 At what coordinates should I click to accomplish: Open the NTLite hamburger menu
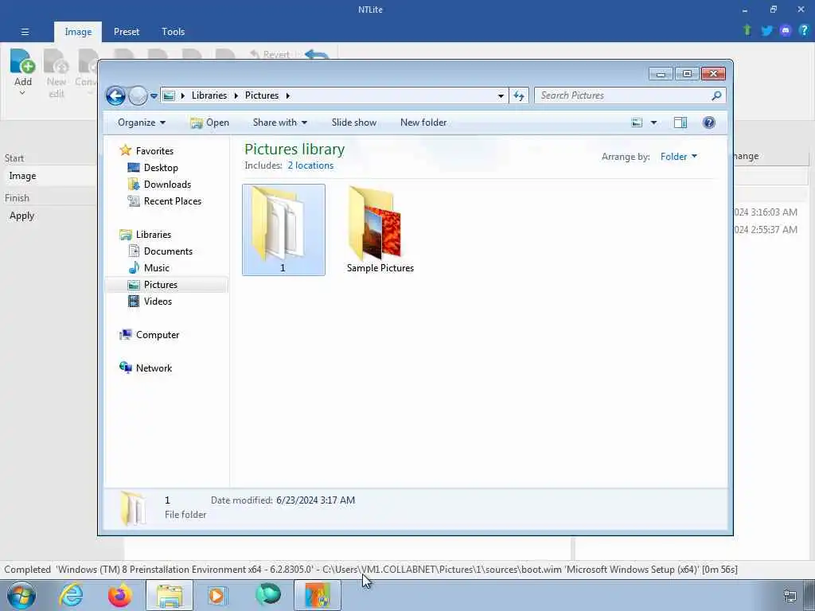pyautogui.click(x=25, y=32)
